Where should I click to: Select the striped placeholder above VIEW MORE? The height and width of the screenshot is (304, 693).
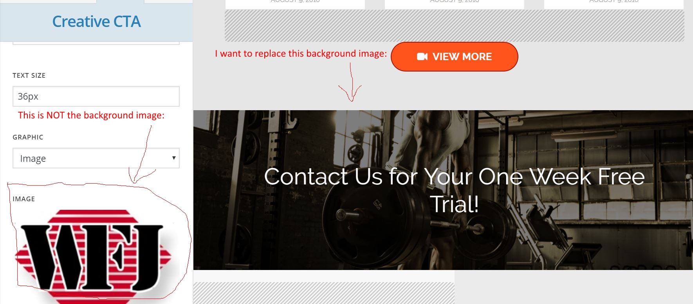pos(454,26)
